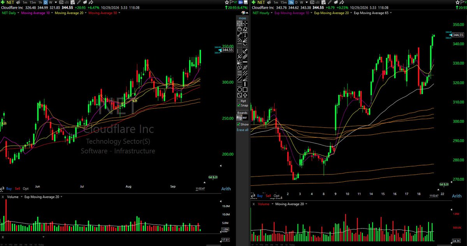
Task: Click Erase all link
Action: [242, 130]
